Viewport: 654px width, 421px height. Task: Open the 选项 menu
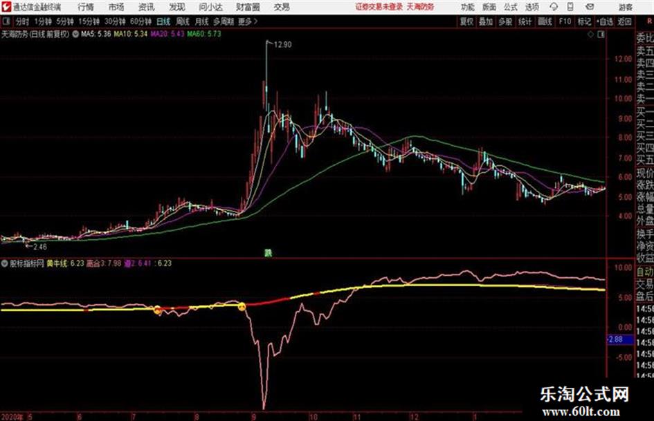[x=532, y=7]
